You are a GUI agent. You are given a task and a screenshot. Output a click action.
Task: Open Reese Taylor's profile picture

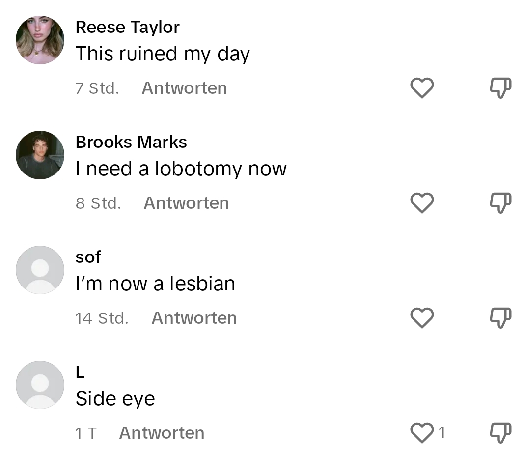[40, 40]
